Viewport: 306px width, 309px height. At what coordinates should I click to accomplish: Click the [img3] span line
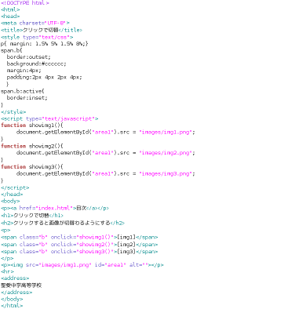pos(79,252)
